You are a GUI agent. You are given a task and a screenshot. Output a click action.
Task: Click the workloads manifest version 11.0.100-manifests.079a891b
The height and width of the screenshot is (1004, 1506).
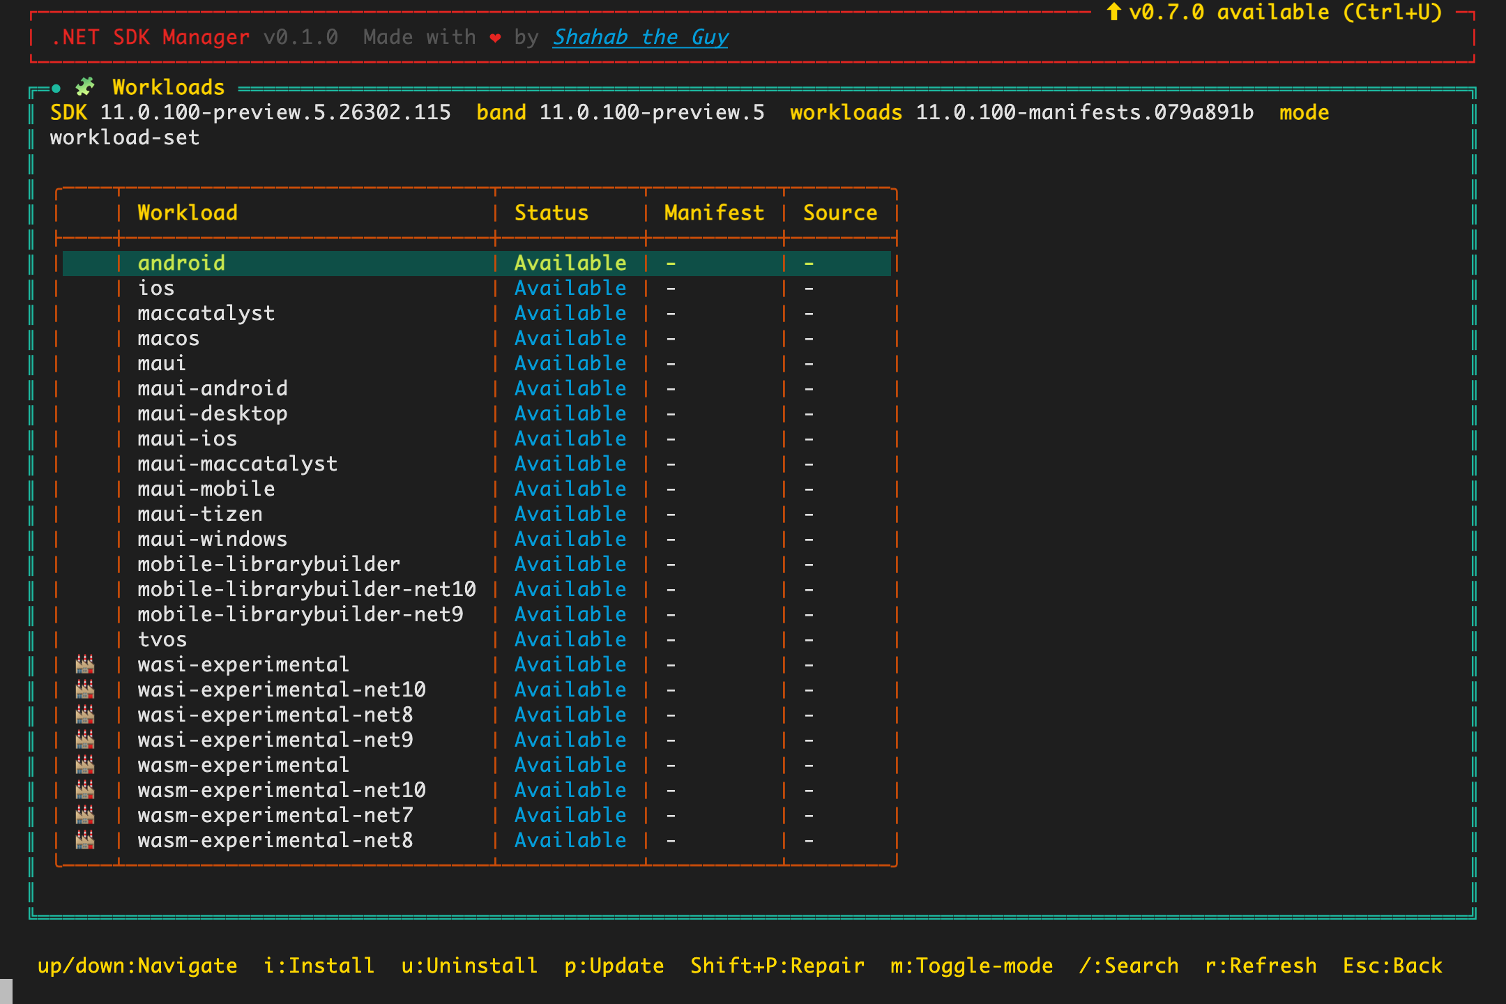click(1085, 112)
